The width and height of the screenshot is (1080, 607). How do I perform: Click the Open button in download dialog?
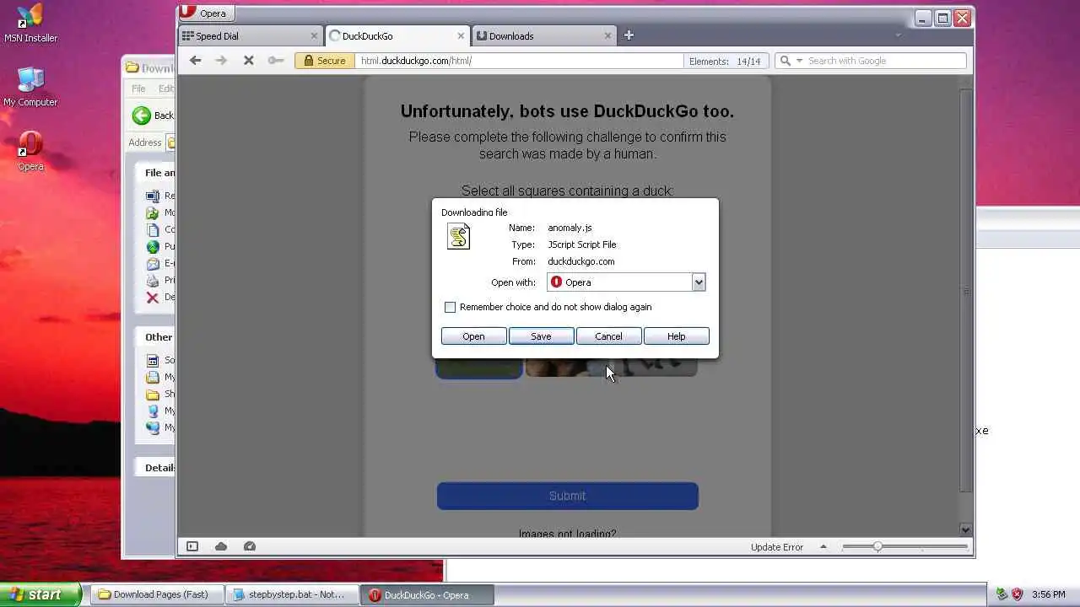tap(473, 336)
